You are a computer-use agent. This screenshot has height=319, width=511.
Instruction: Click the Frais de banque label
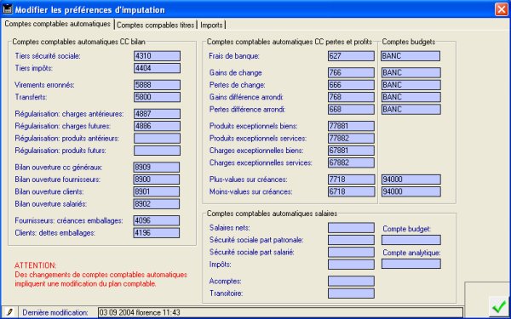[234, 56]
